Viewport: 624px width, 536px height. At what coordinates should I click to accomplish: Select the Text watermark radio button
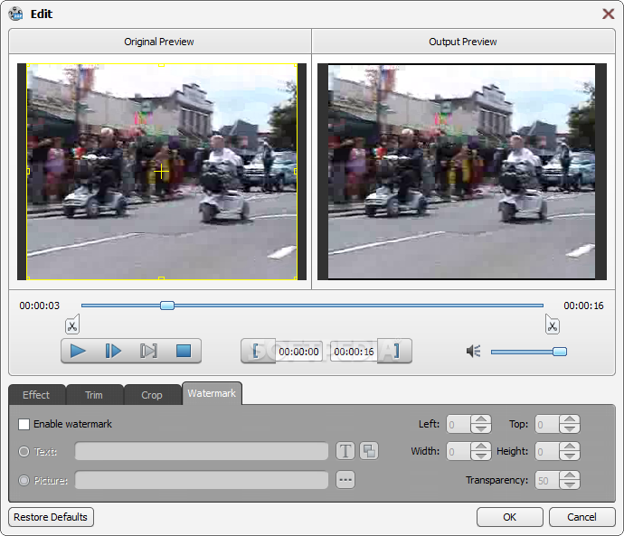pos(24,452)
